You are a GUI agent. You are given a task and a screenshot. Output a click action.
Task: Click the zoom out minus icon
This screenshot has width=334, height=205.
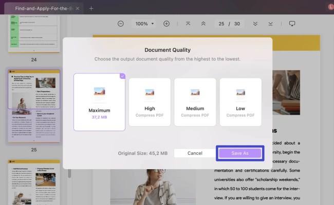tap(121, 24)
